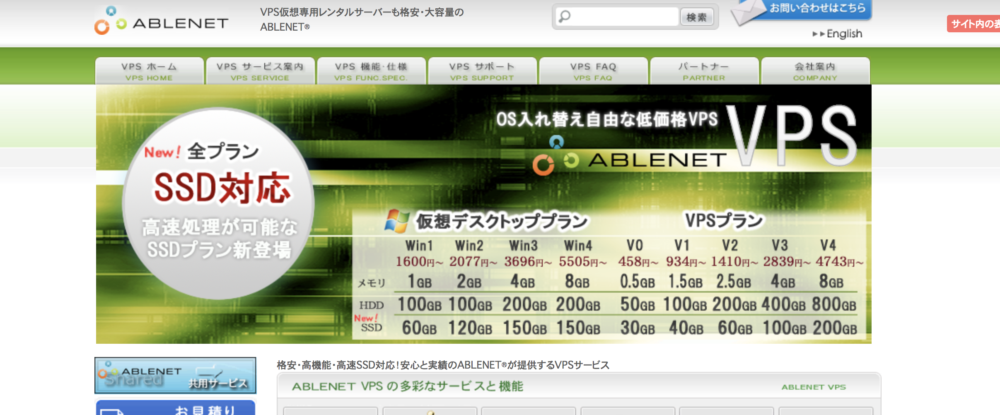1000x415 pixels.
Task: Click the 4743円~ price
Action: (x=839, y=262)
